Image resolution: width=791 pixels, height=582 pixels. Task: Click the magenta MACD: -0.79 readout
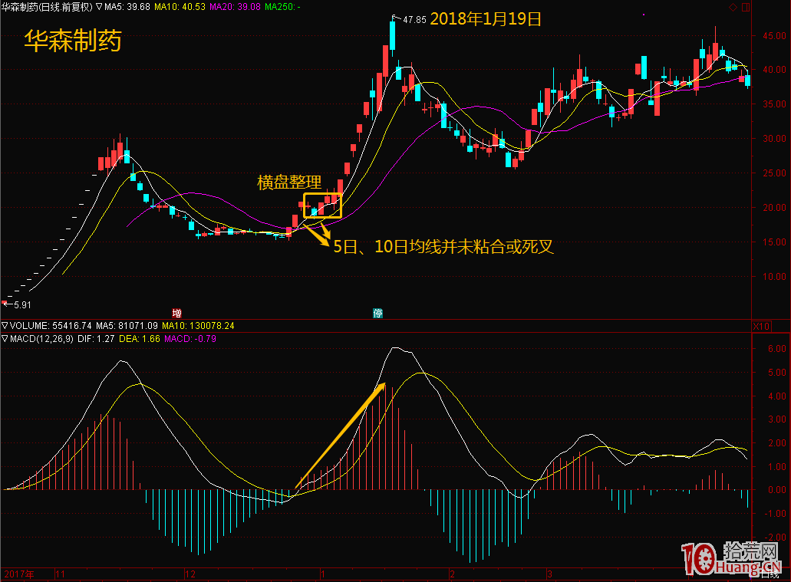[190, 339]
